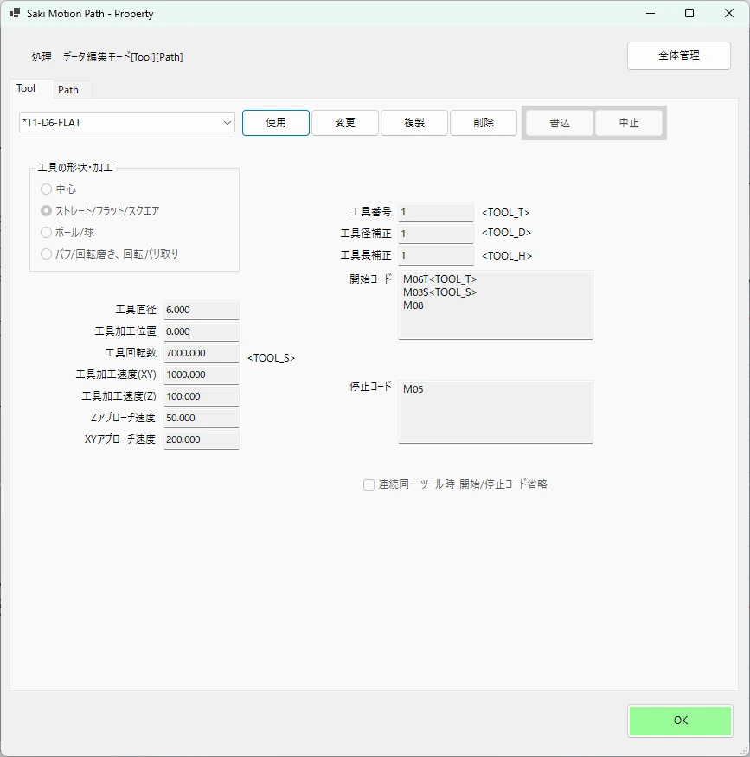Click the 書込 button
Screen dimensions: 750x757
tap(560, 123)
